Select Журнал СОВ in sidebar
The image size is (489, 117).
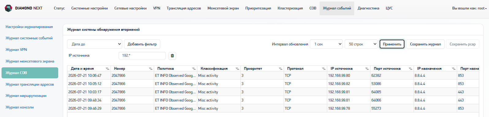(30, 73)
